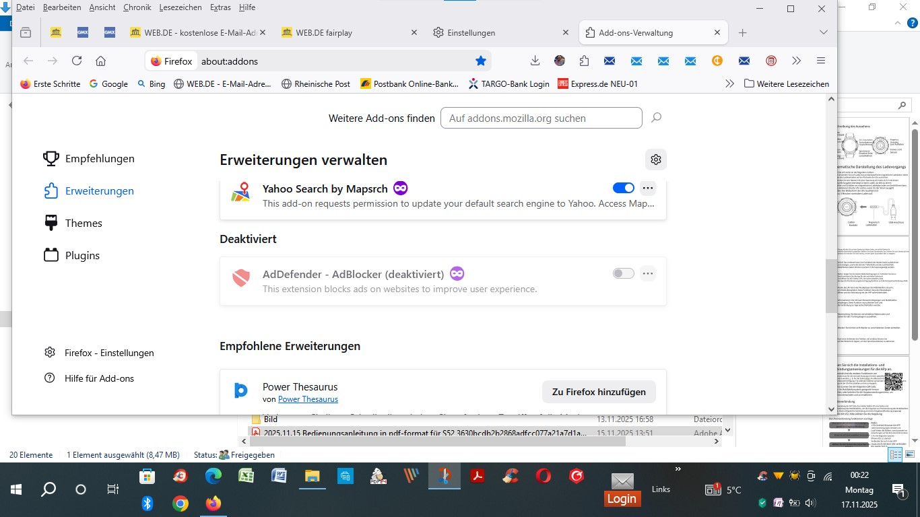Open the notification center icon

[898, 491]
